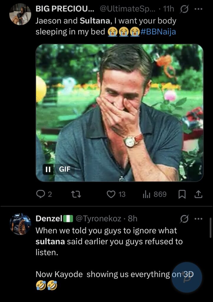Open BIG PRECIOUS profile picture

(x=20, y=14)
